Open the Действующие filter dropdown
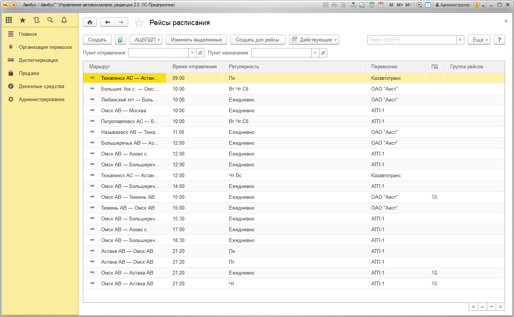Screen dimensions: 514x317 tap(314, 40)
